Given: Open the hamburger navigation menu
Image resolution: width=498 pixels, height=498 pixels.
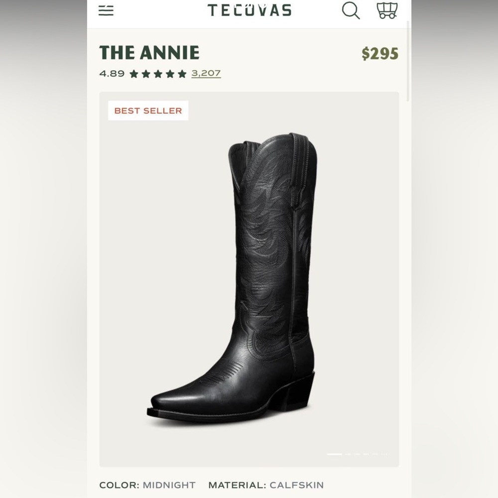Looking at the screenshot, I should tap(106, 10).
